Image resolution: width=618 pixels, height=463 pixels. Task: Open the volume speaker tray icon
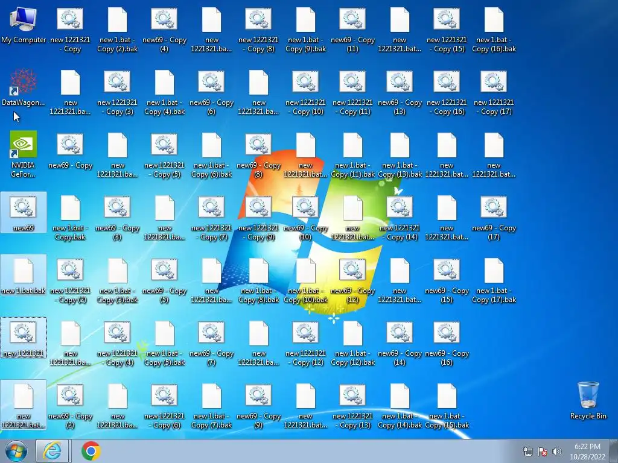pos(557,452)
